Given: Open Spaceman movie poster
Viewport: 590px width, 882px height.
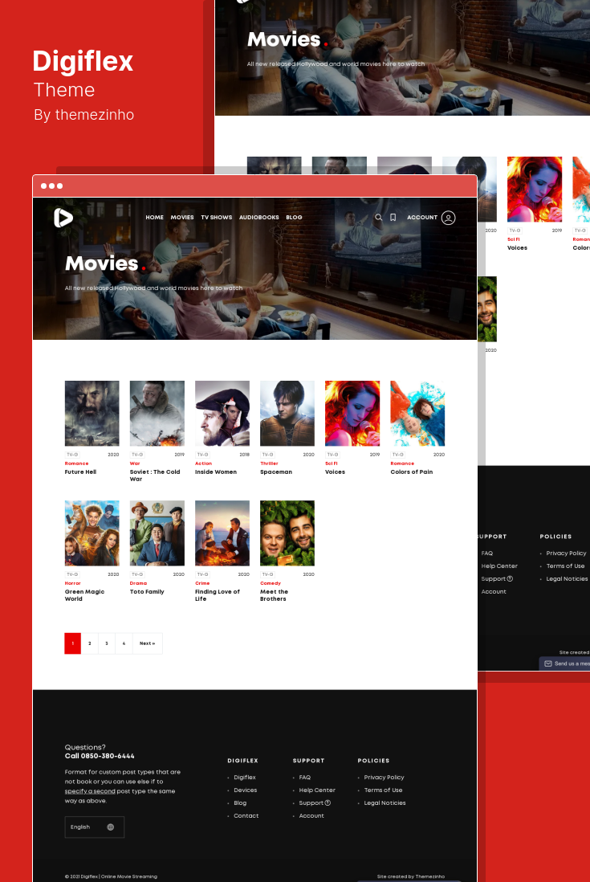Looking at the screenshot, I should [287, 414].
